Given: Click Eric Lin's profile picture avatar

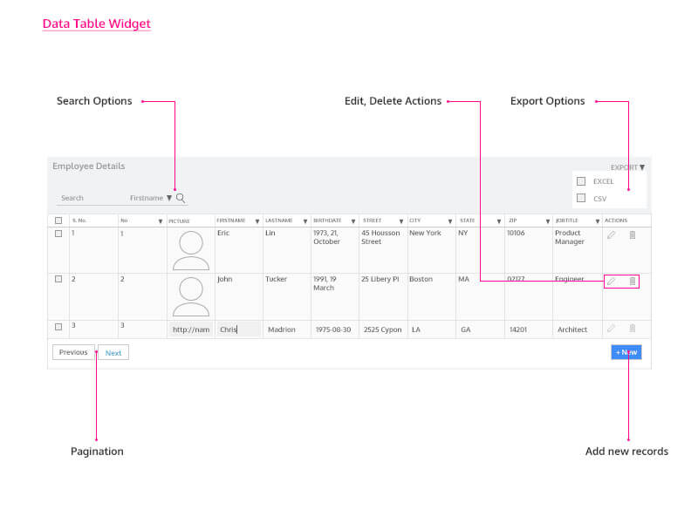Looking at the screenshot, I should pos(191,250).
